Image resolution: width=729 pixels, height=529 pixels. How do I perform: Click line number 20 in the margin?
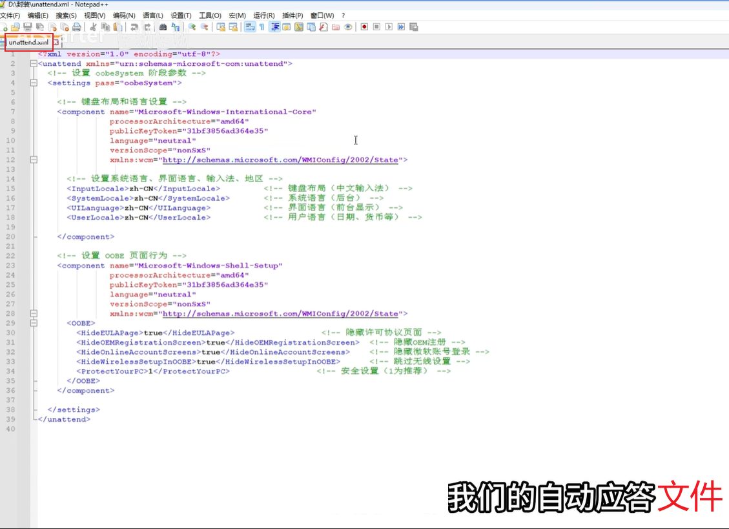click(12, 236)
